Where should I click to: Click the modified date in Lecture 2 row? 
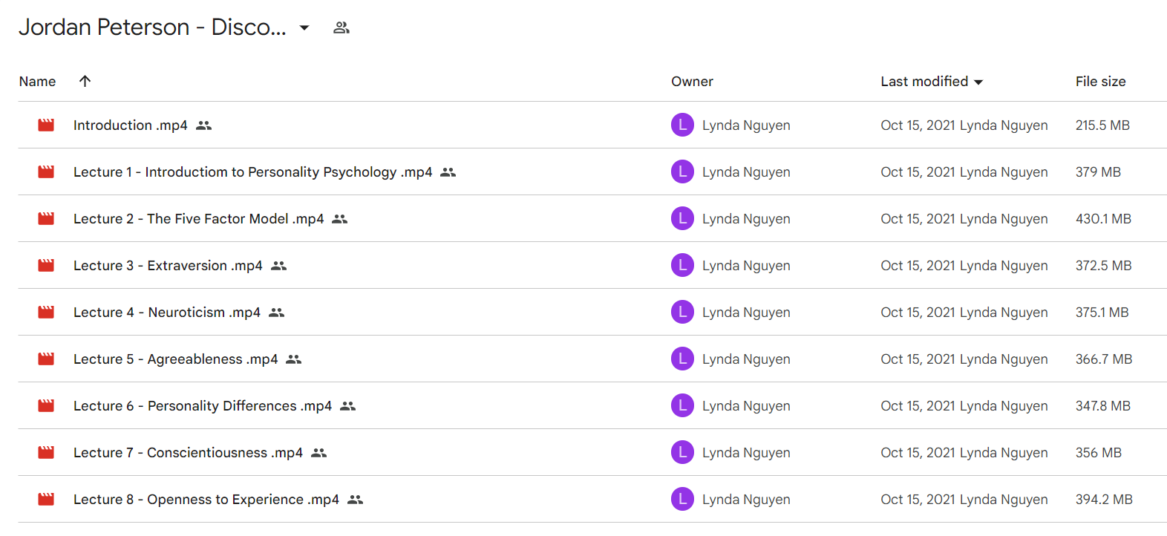[x=918, y=219]
